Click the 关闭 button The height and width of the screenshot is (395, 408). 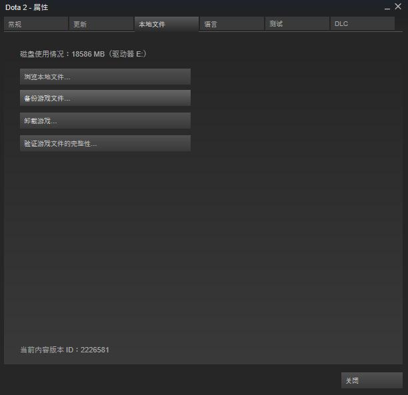coord(372,380)
